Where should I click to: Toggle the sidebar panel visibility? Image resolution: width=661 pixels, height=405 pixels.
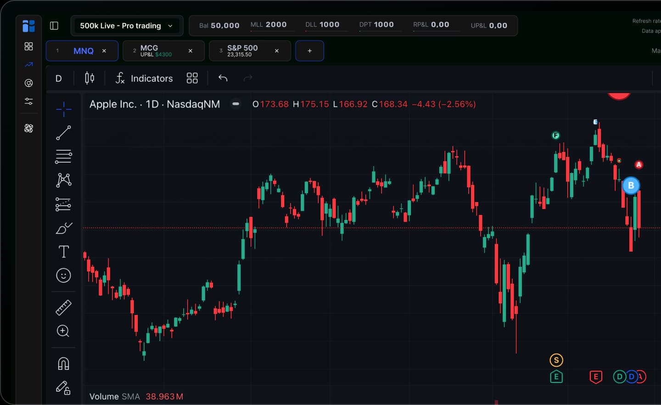[54, 26]
